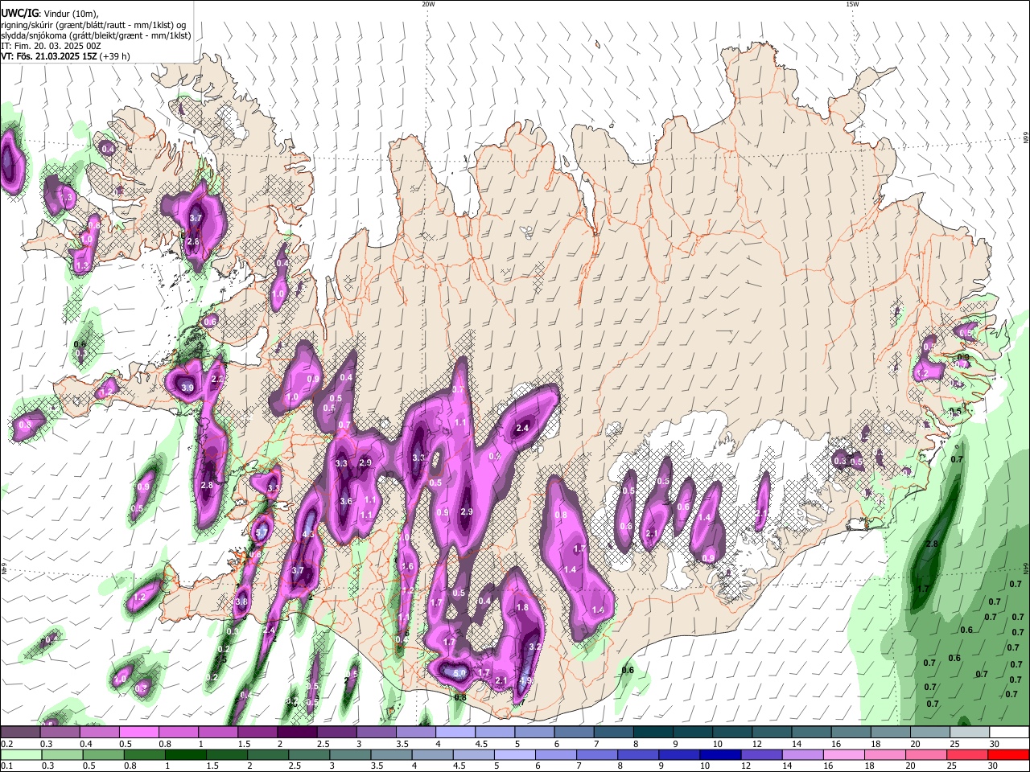Click the bright magenta 0.5–0.8 snow legend swatch

pos(138,732)
